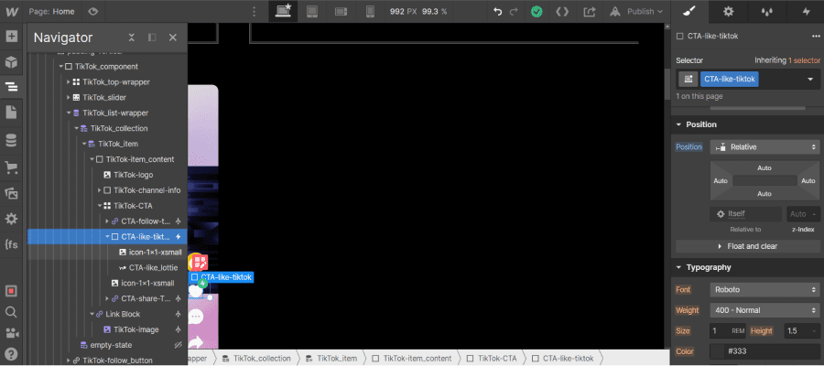This screenshot has width=824, height=366.
Task: Collapse the TikTok_list-wrapper node
Action: (69, 113)
